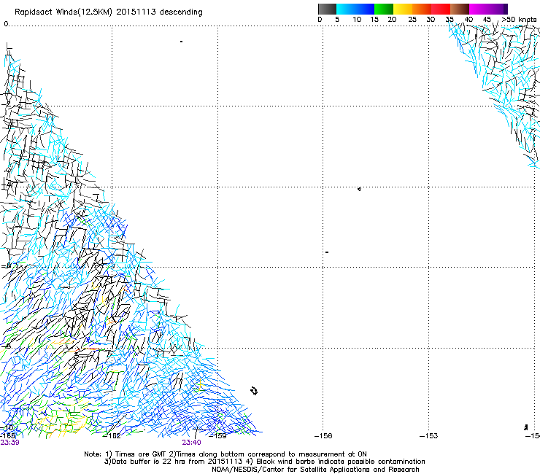This screenshot has height=474, width=540.
Task: Click the purple '23:40' time label
Action: tap(191, 443)
